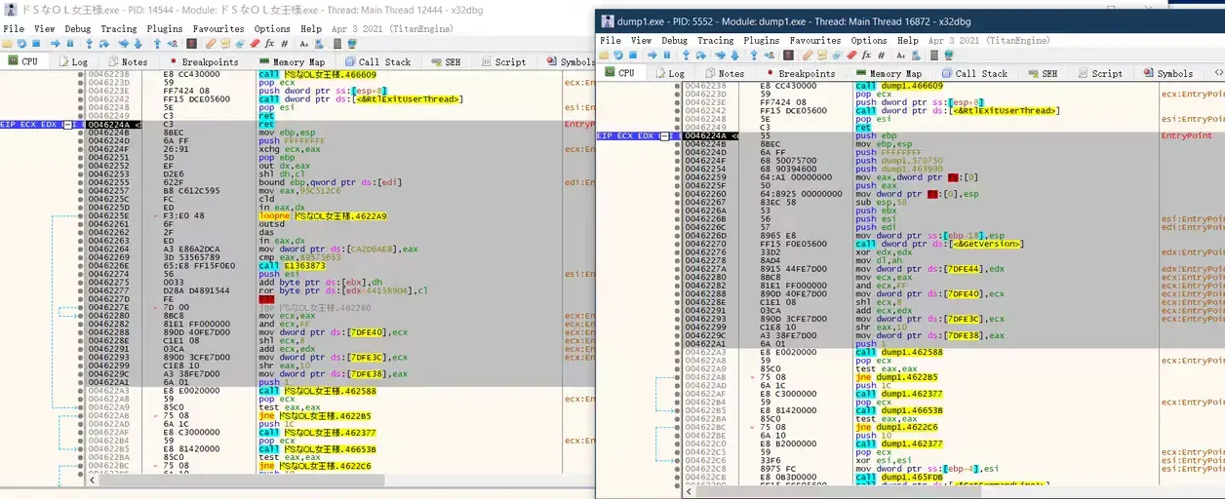1225x499 pixels.
Task: Click Run arrow icon in dump1.exe toolbar
Action: pyautogui.click(x=652, y=55)
